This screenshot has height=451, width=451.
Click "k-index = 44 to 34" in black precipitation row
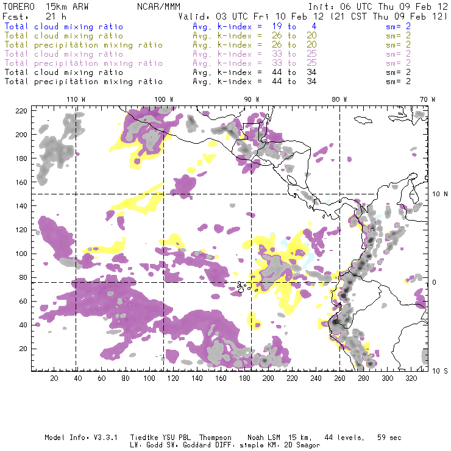point(267,82)
